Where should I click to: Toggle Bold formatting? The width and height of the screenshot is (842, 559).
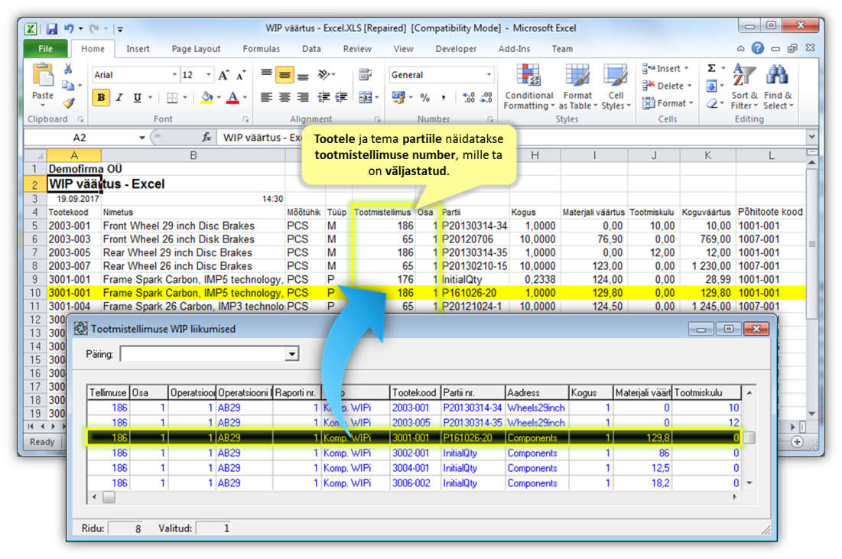pos(101,98)
